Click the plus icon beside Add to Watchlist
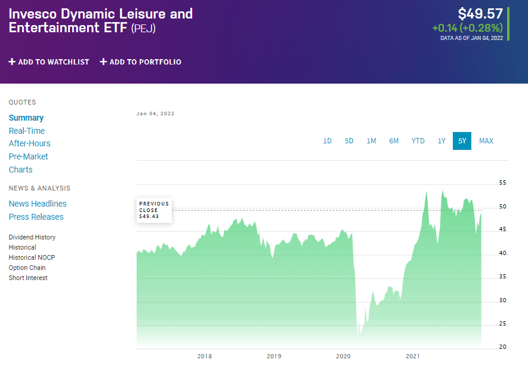 (x=12, y=62)
